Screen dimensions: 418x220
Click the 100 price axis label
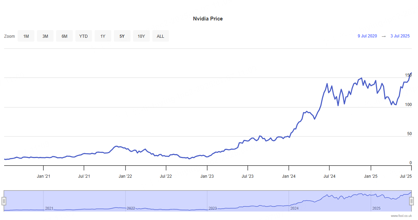click(408, 105)
